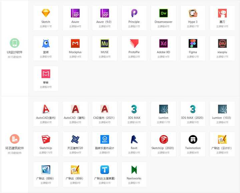The height and width of the screenshot is (193, 240).
Task: Open the ProtoPie red layered icon
Action: (x=134, y=43)
